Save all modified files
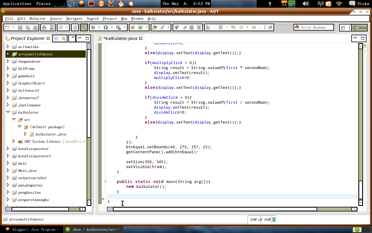Screen dimensions: 372x233 coord(28,27)
